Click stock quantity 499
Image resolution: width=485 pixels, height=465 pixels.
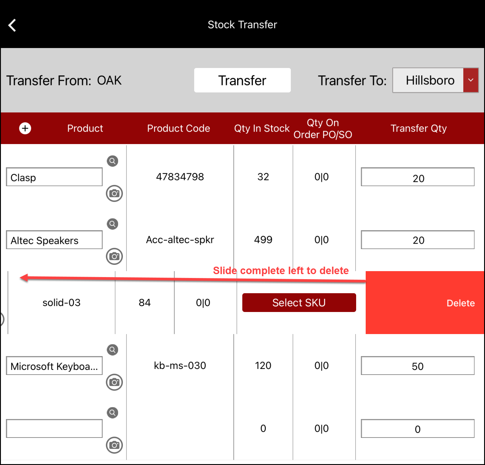(x=263, y=240)
